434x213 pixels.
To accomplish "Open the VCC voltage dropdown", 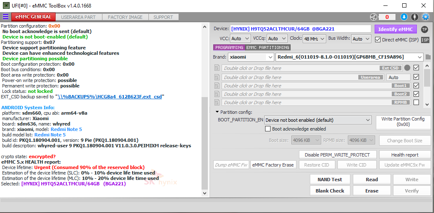I will coord(240,39).
